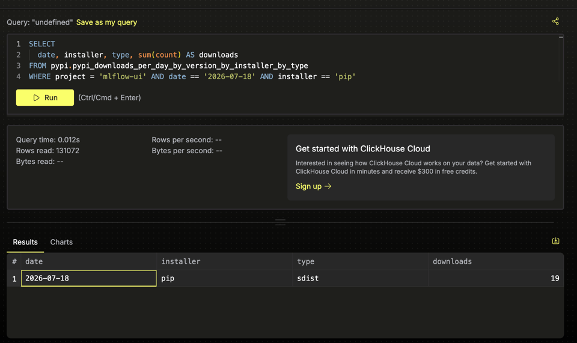Screen dimensions: 577x343
Task: Click Save as my query link
Action: pos(106,22)
